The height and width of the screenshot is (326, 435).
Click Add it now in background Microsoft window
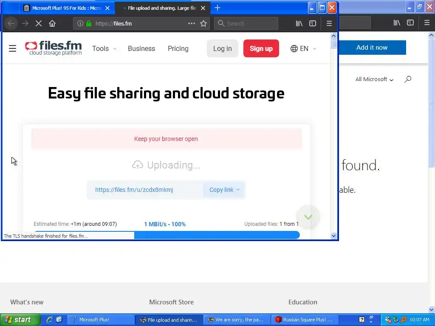coord(372,48)
